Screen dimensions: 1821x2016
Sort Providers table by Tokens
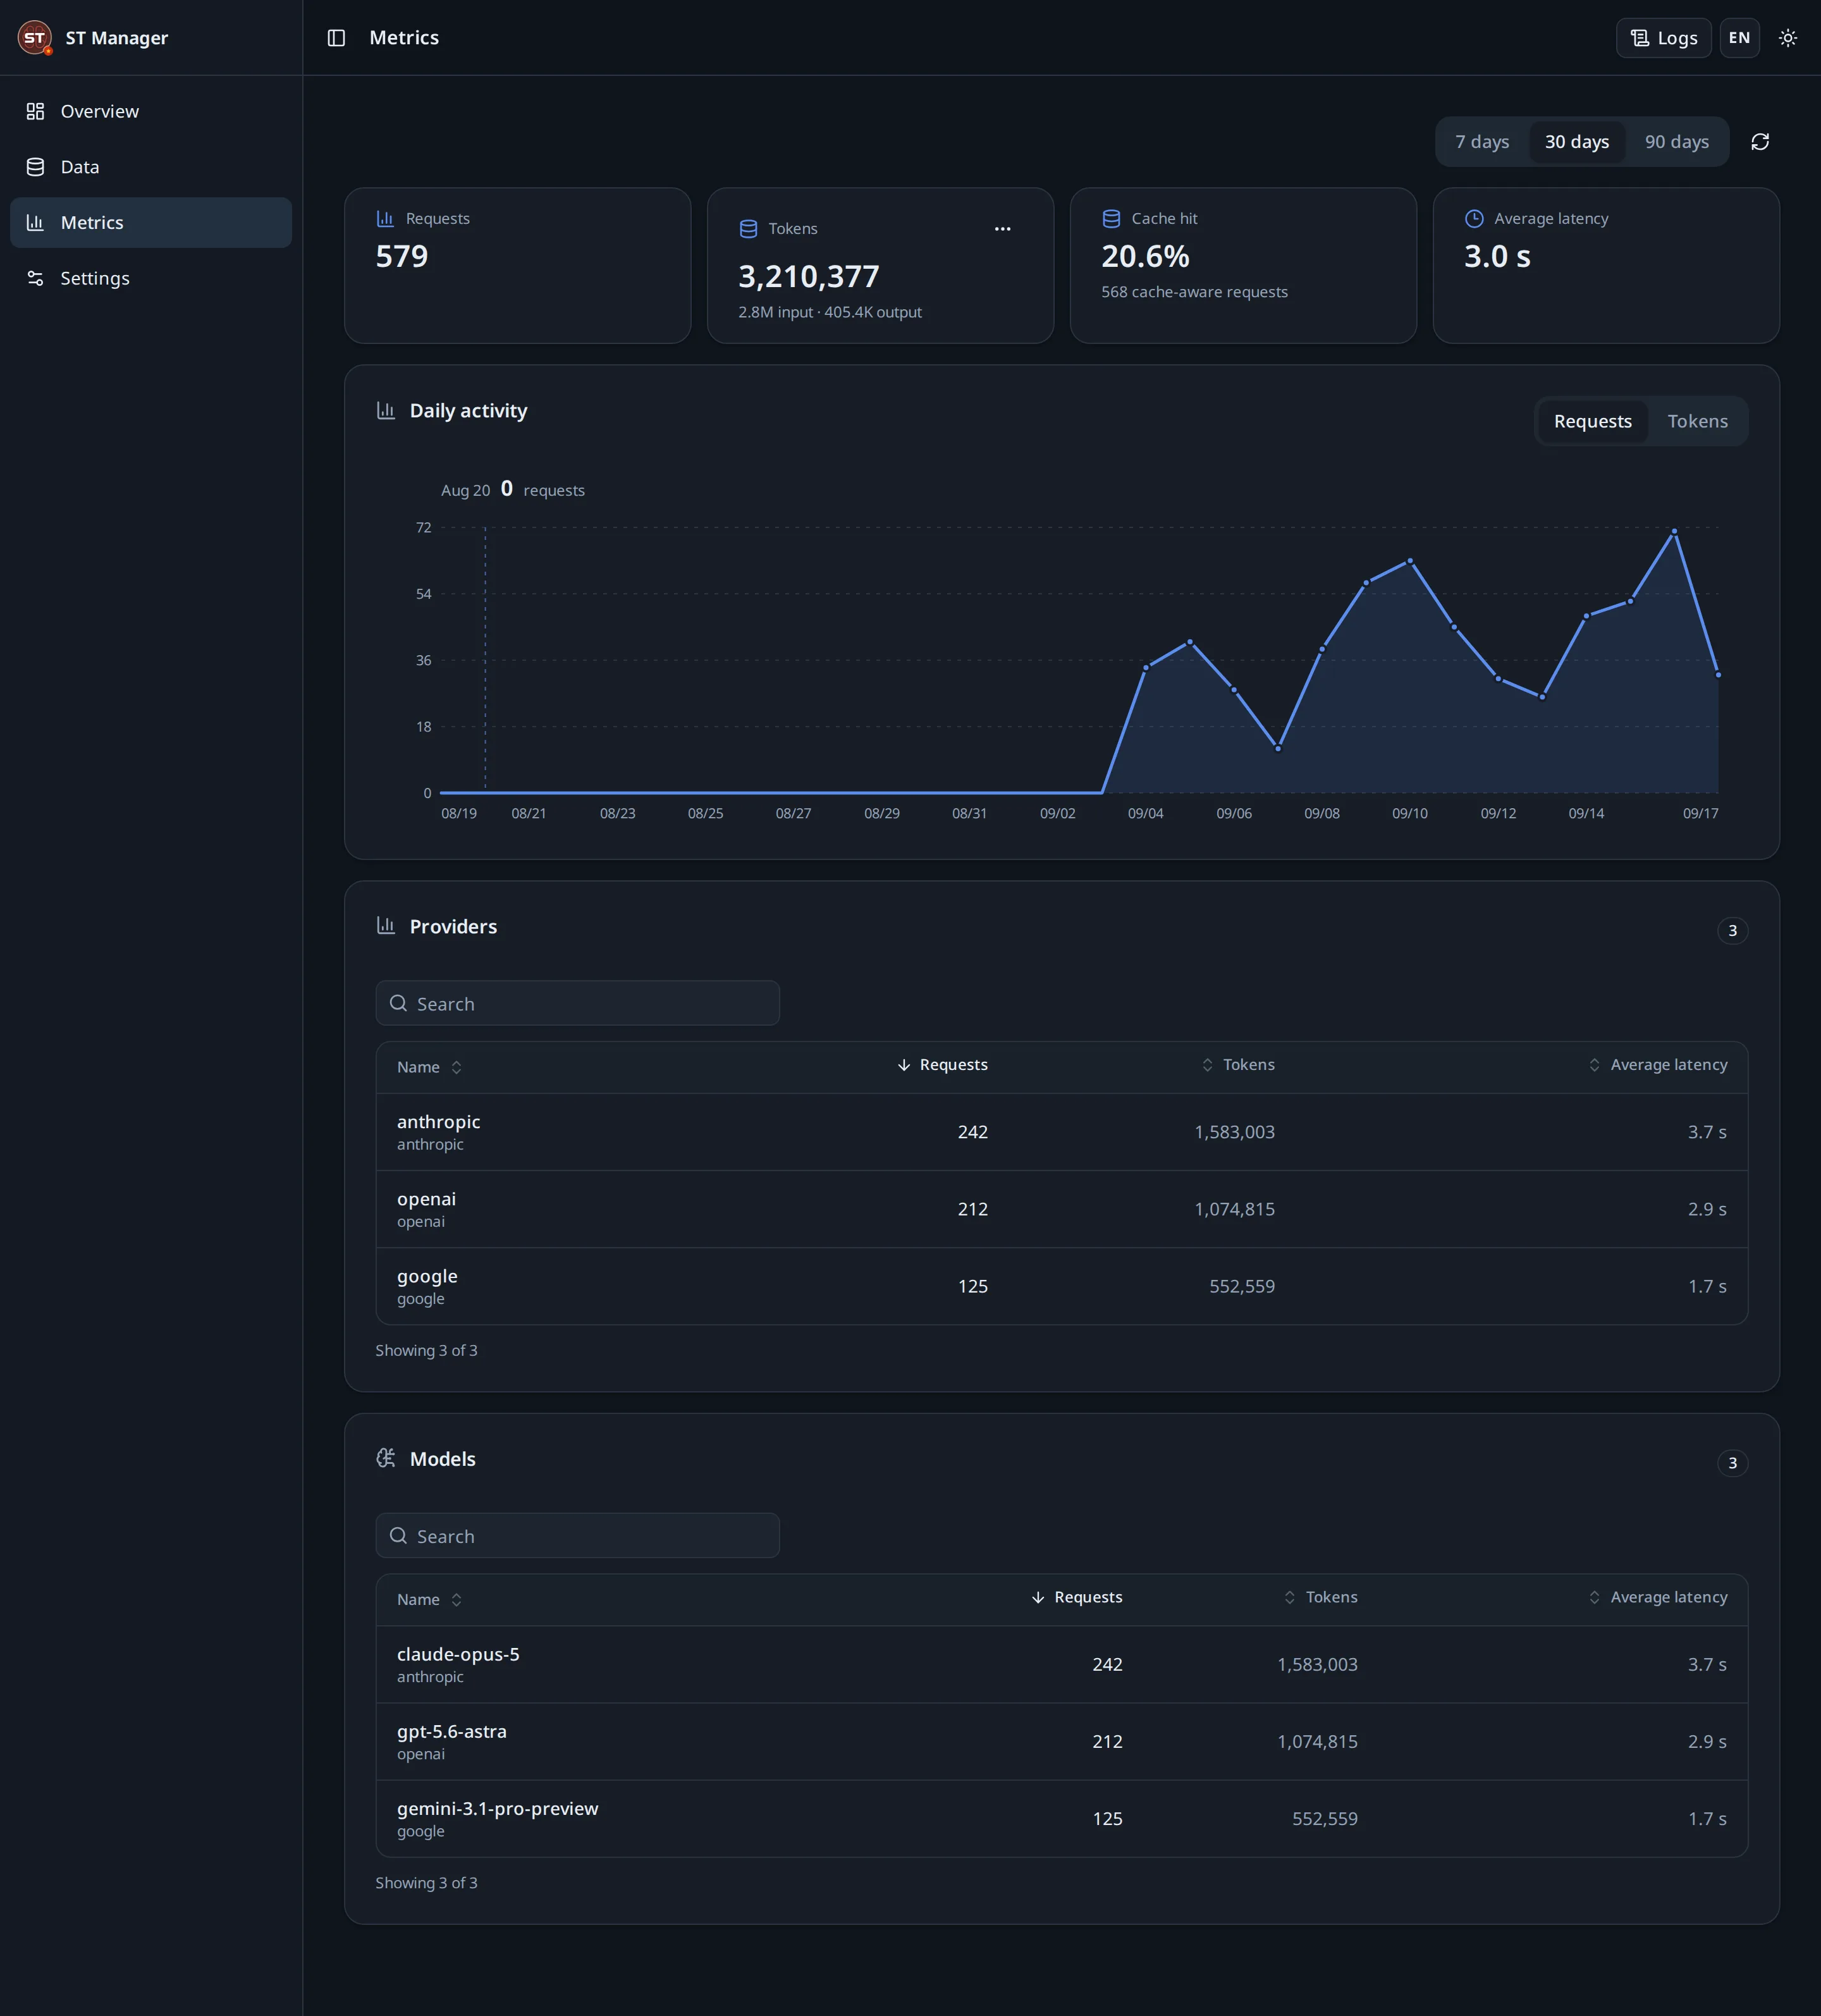1237,1065
